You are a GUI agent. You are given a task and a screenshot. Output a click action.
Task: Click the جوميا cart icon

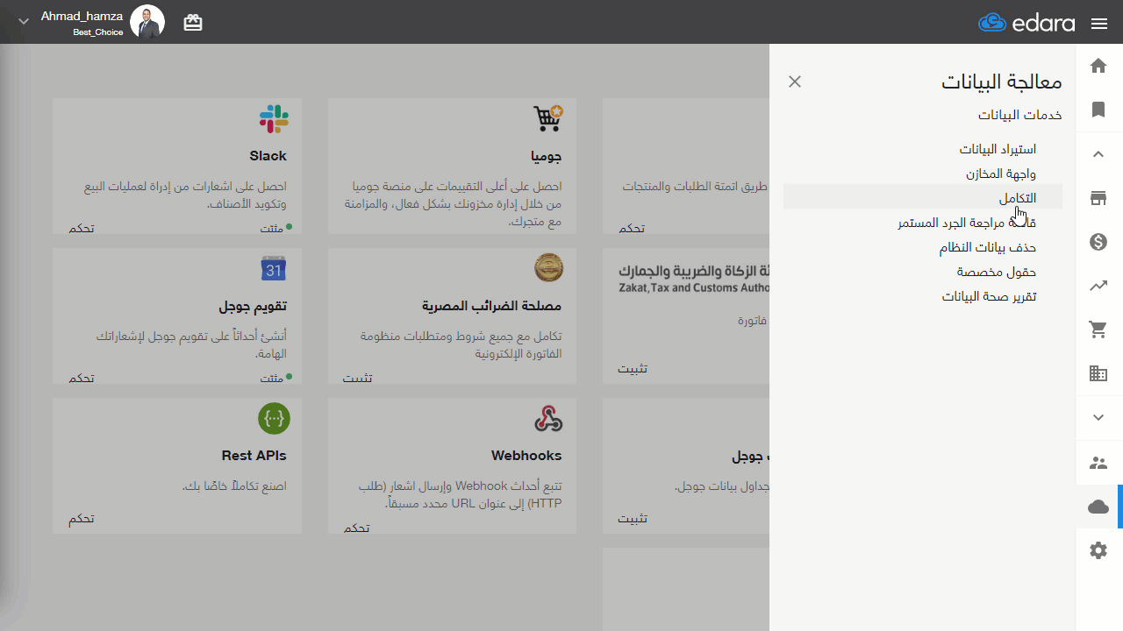(548, 118)
